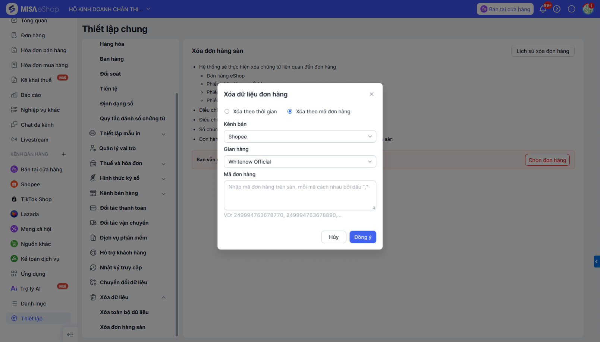The height and width of the screenshot is (342, 600).
Task: Click the help question mark icon
Action: [557, 9]
